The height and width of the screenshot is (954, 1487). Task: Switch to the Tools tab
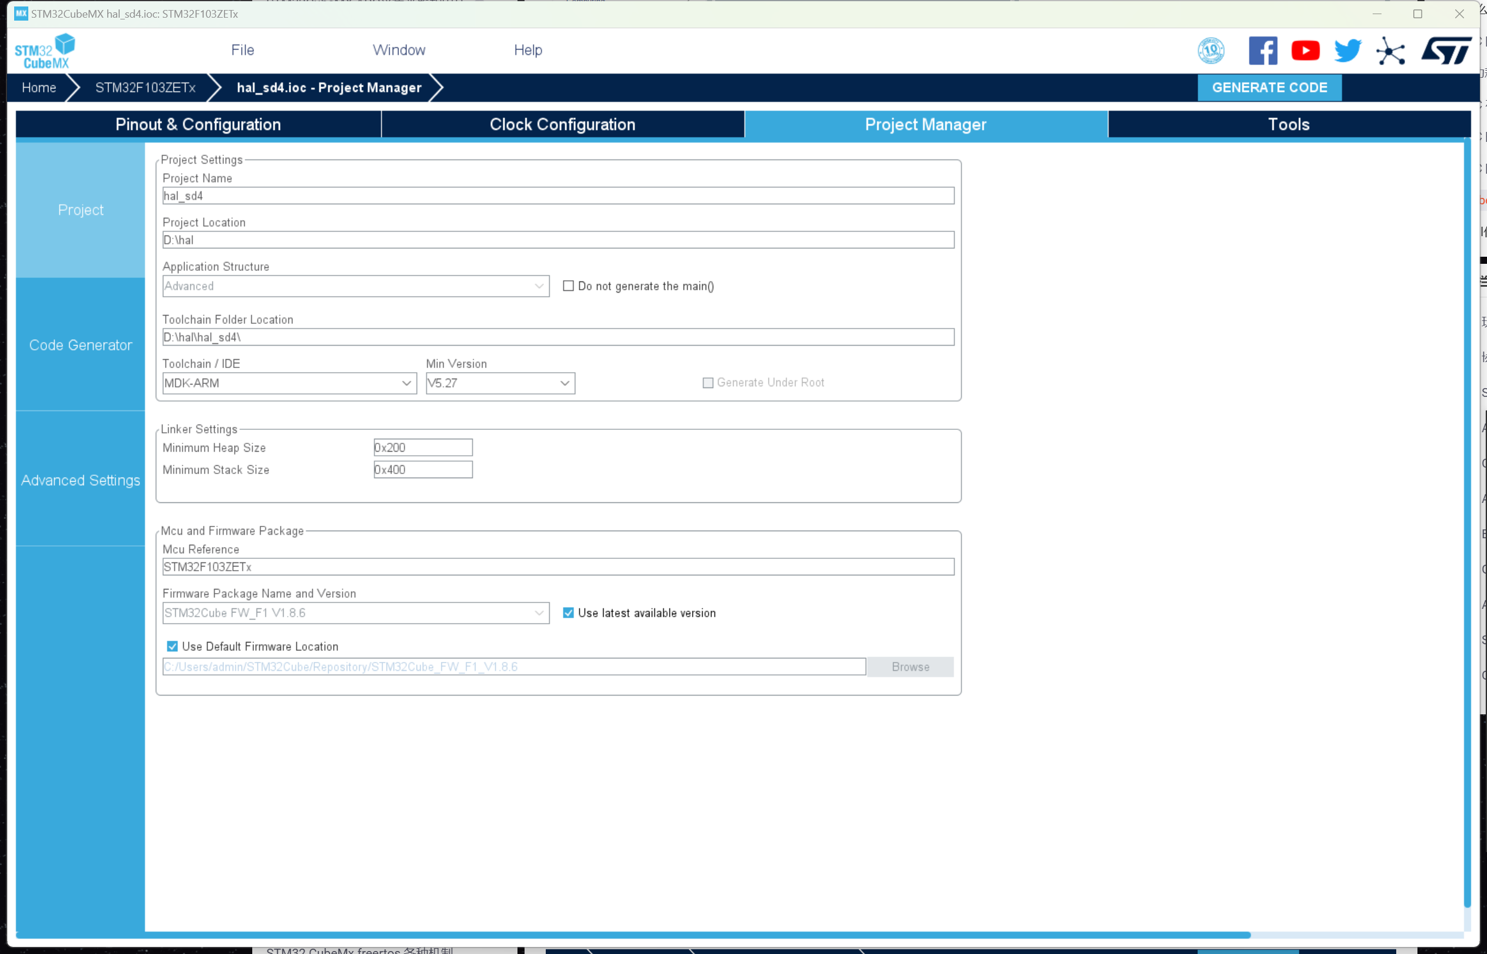1288,124
